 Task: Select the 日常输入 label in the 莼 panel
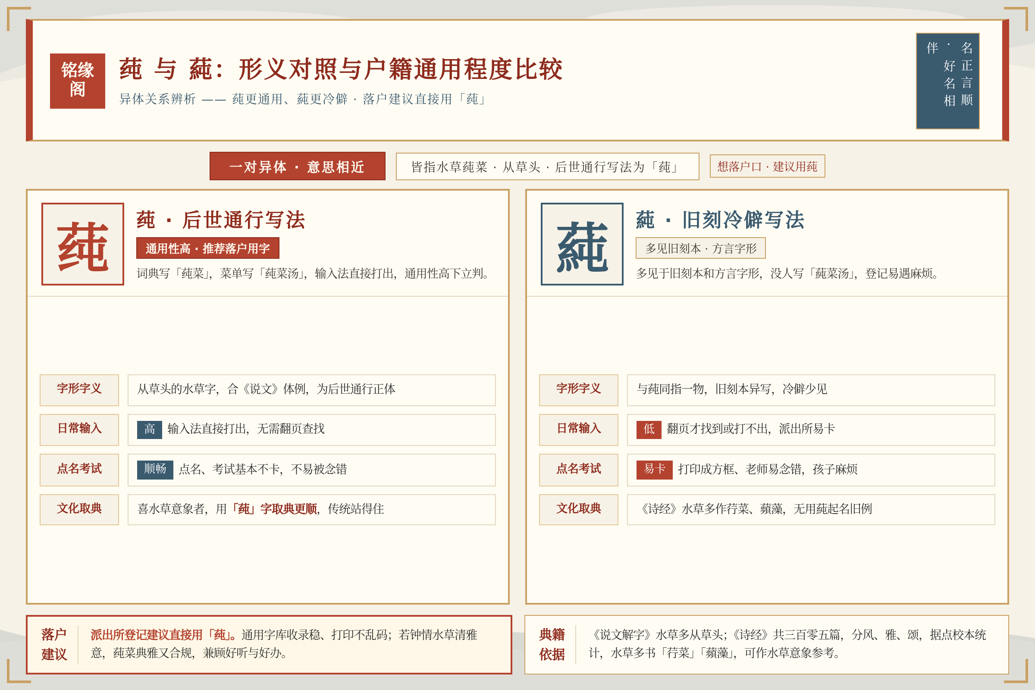click(x=79, y=430)
